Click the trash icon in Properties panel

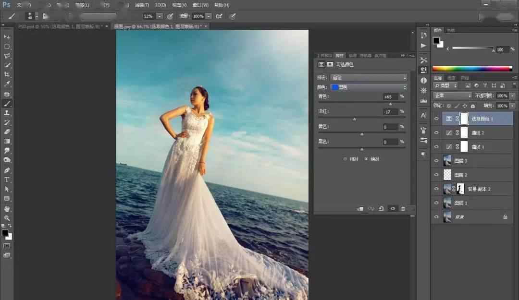(x=403, y=209)
